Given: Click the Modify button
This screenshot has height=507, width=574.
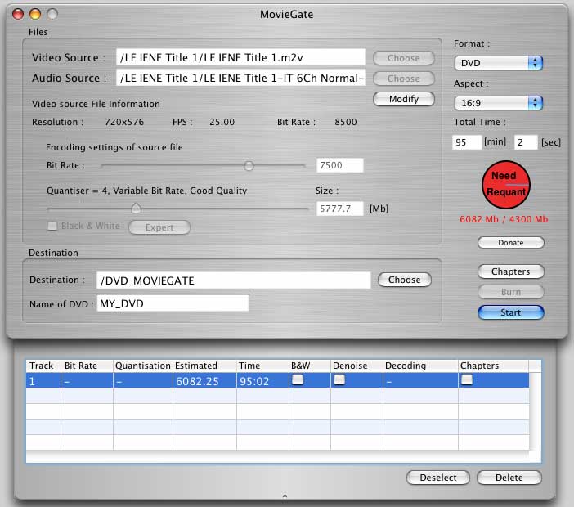Looking at the screenshot, I should coord(403,99).
